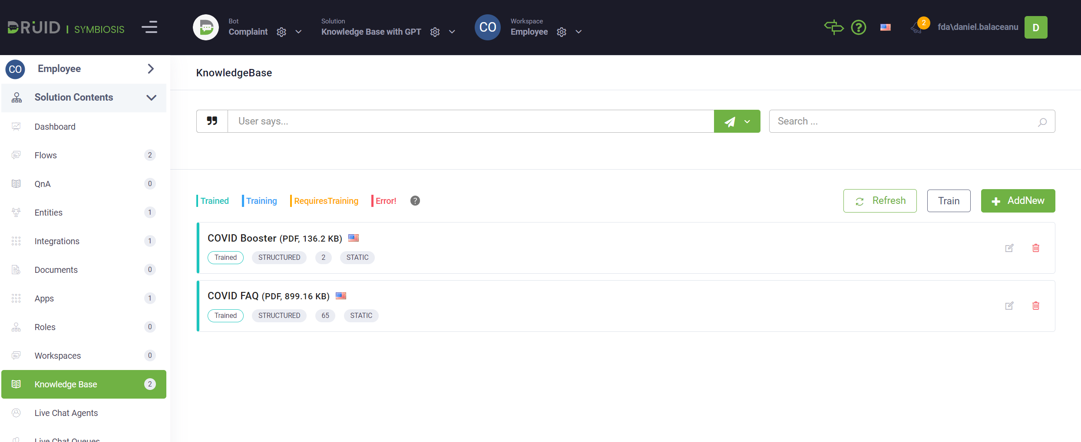1081x442 pixels.
Task: Click the AddNew button
Action: [1018, 201]
